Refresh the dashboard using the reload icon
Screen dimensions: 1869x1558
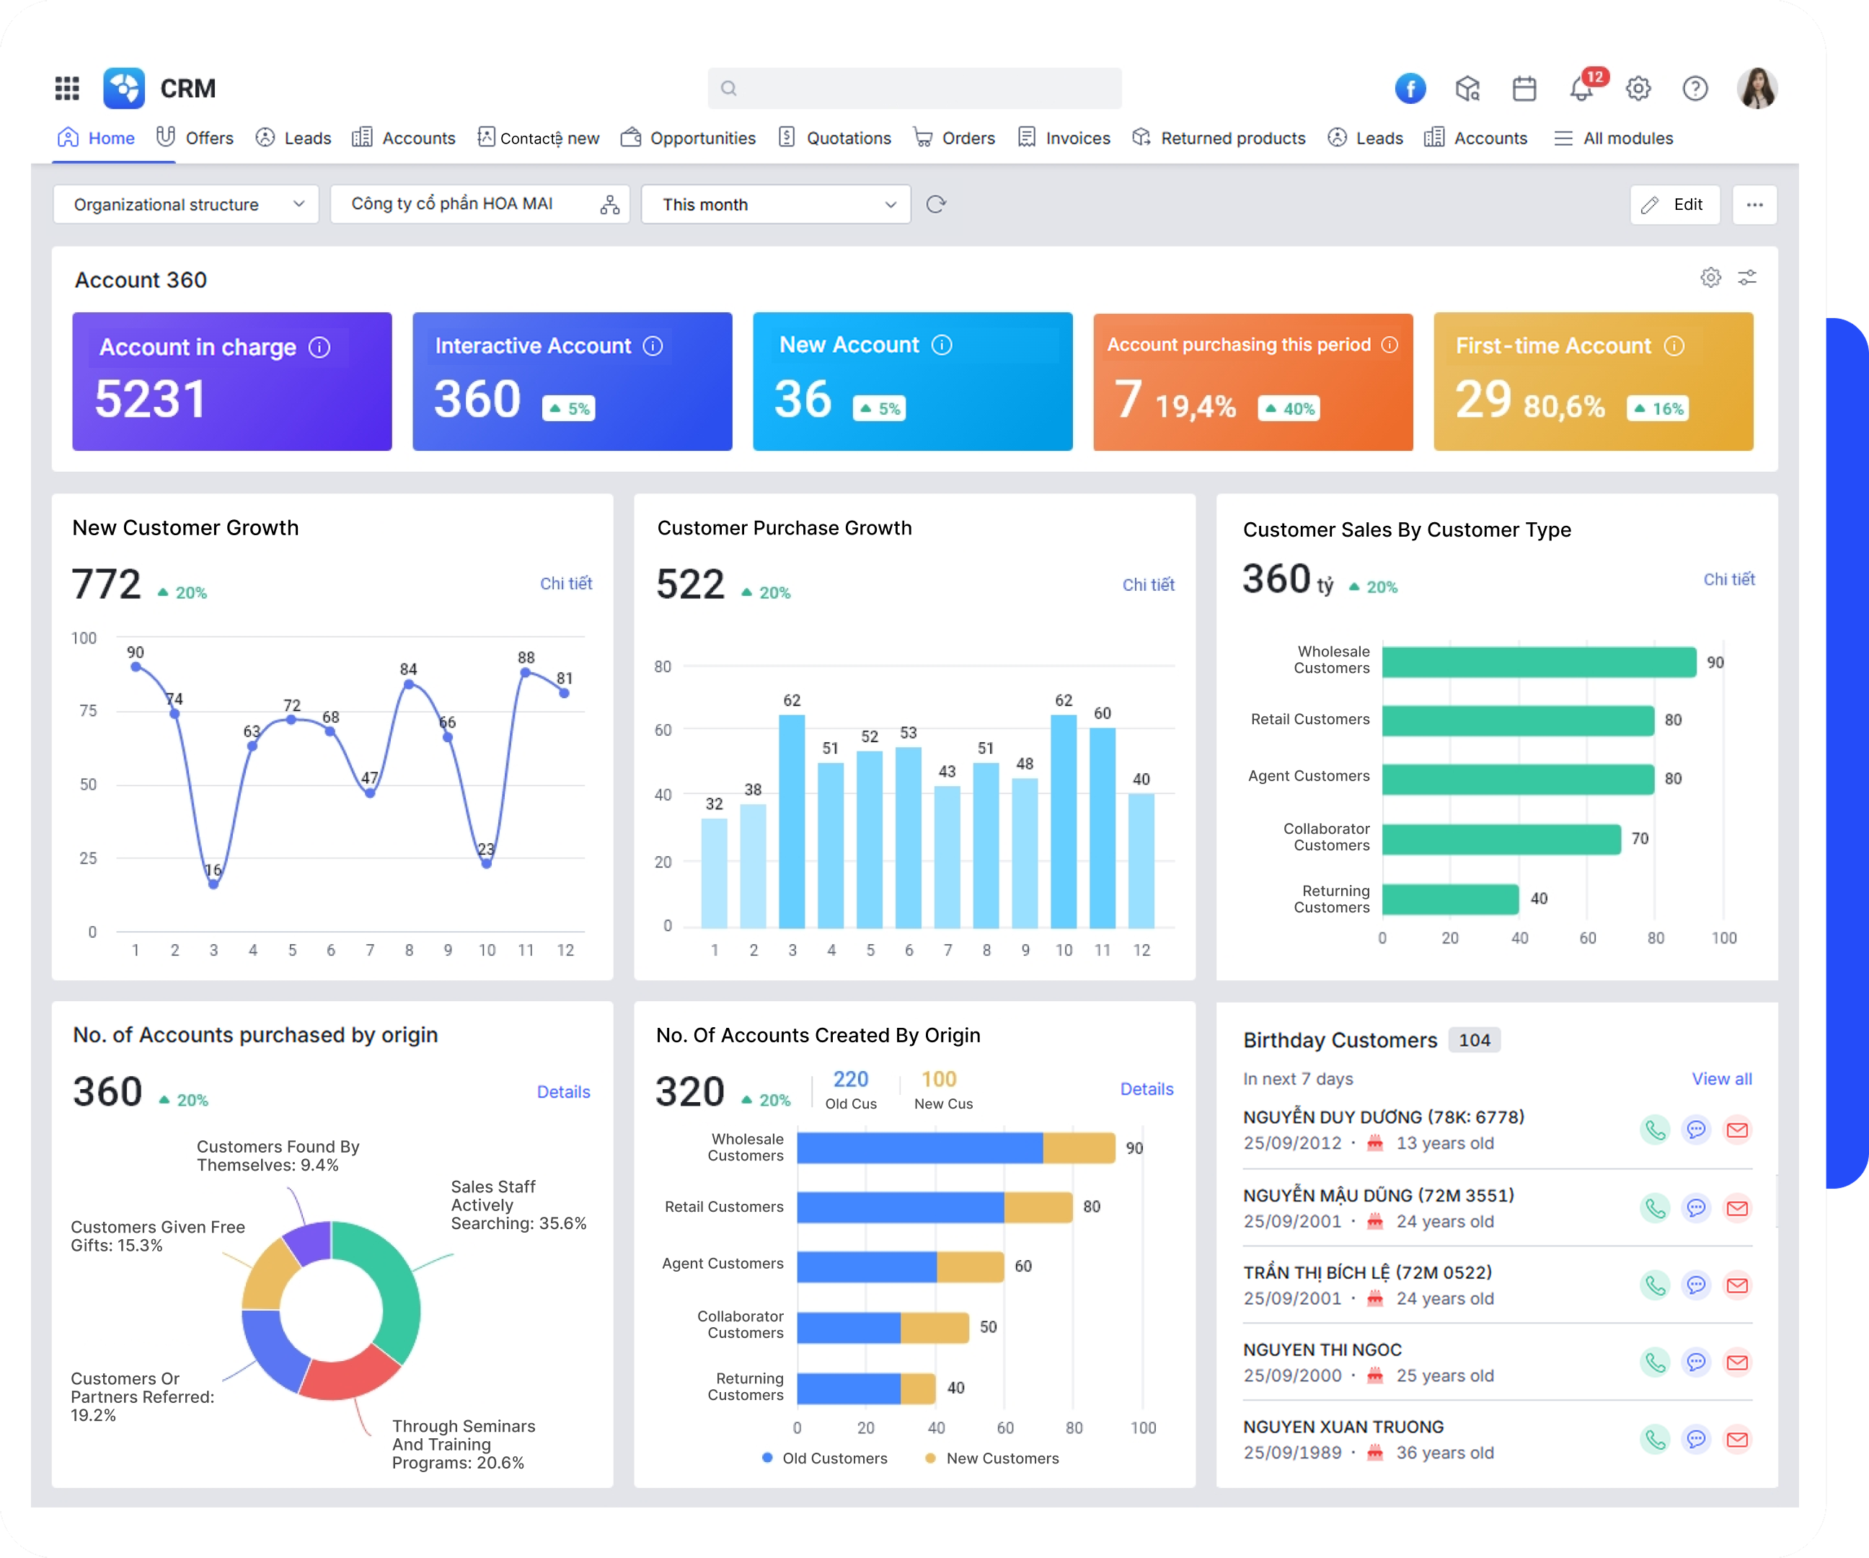(x=935, y=204)
